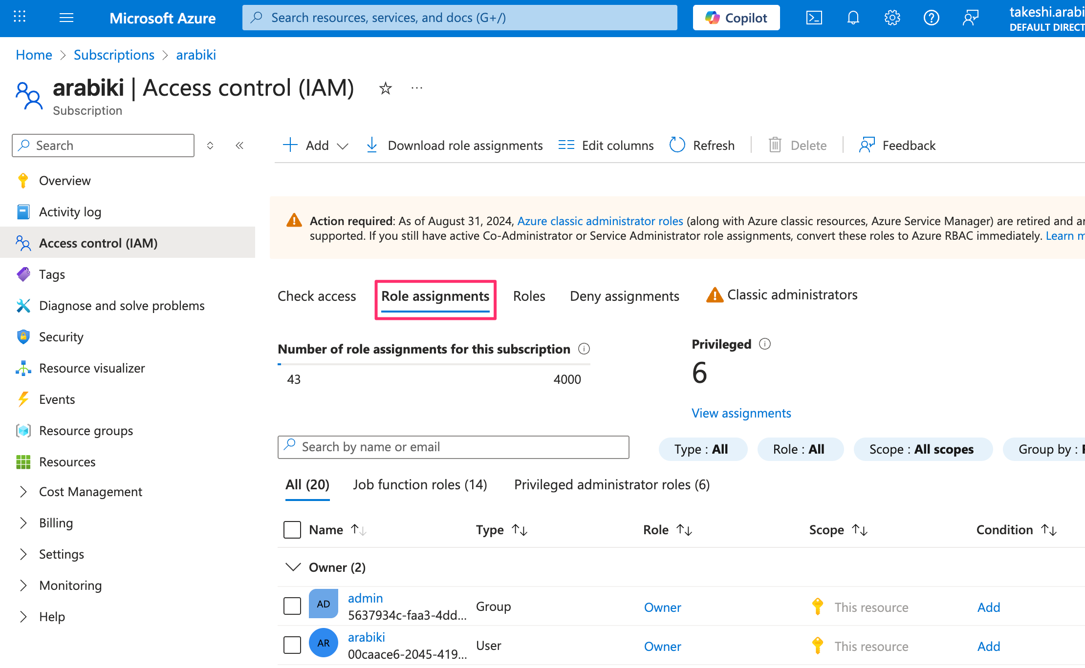Open Privileged administrator roles (6) tab
The width and height of the screenshot is (1085, 668).
click(612, 484)
